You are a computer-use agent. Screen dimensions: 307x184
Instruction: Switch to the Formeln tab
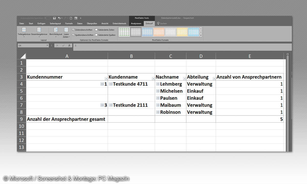point(69,24)
